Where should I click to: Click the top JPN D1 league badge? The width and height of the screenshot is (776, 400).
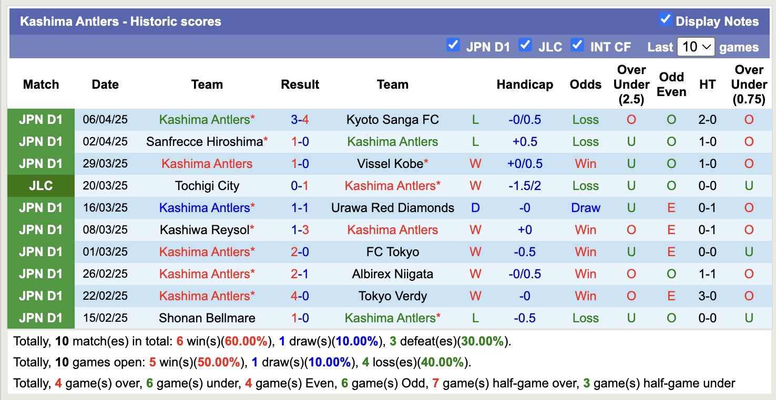[x=41, y=119]
